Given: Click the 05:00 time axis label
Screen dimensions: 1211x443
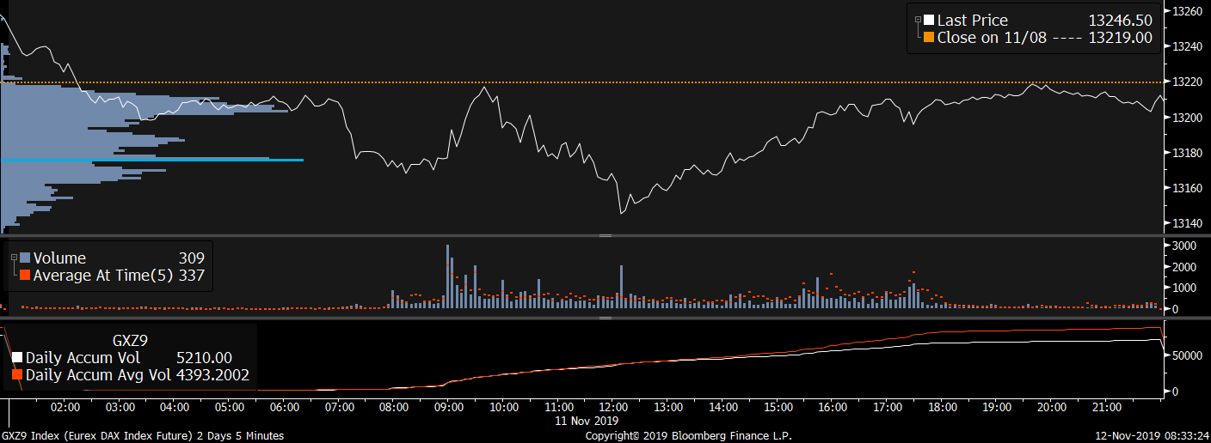Looking at the screenshot, I should (230, 407).
